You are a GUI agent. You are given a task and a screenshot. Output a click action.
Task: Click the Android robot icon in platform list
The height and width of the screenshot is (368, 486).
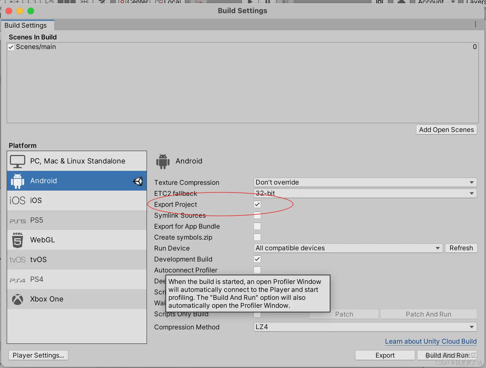(17, 181)
